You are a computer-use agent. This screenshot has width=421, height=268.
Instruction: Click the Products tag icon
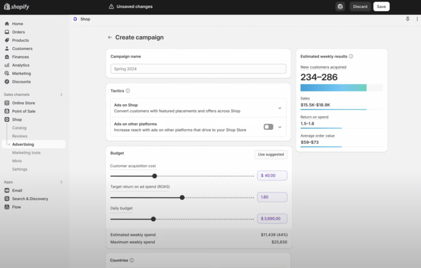[x=7, y=40]
